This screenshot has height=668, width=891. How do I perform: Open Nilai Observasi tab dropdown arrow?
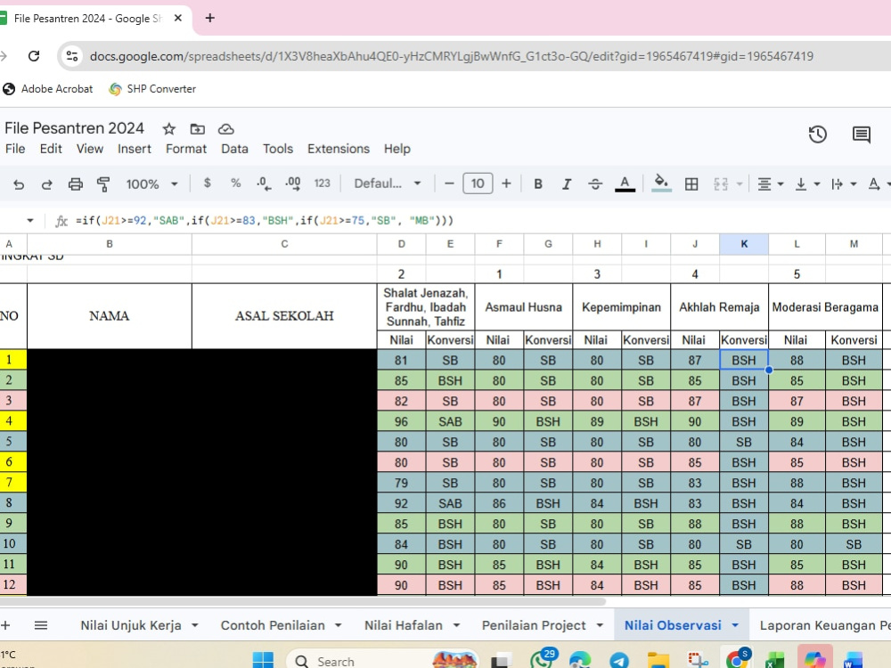coord(735,625)
